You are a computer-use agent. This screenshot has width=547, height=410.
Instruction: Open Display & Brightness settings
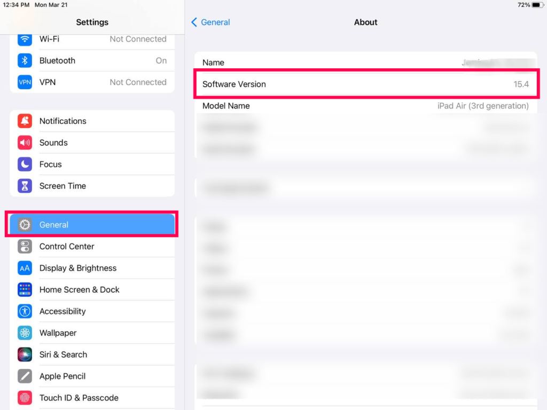[92, 268]
